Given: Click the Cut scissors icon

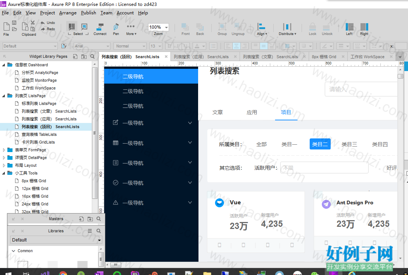Looking at the screenshot, I should point(33,23).
